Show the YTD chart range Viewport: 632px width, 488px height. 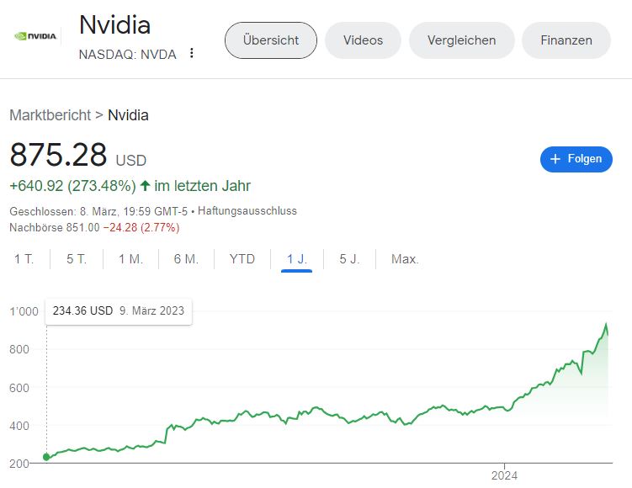tap(242, 258)
